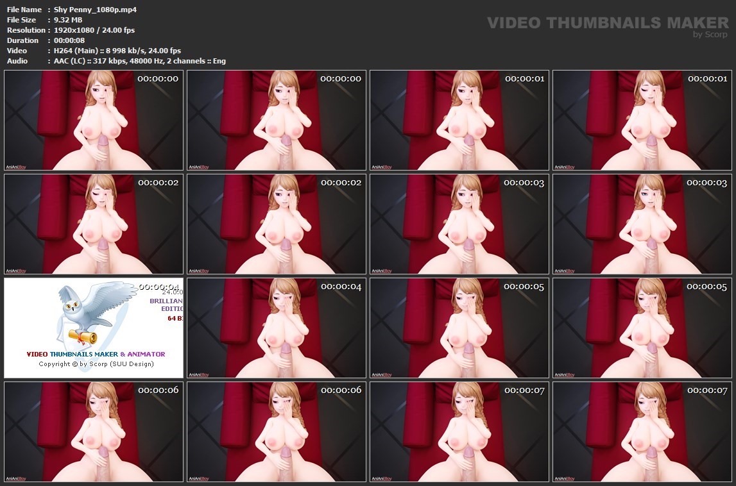
Task: Click the duration value 00:00:08
Action: pyautogui.click(x=71, y=40)
